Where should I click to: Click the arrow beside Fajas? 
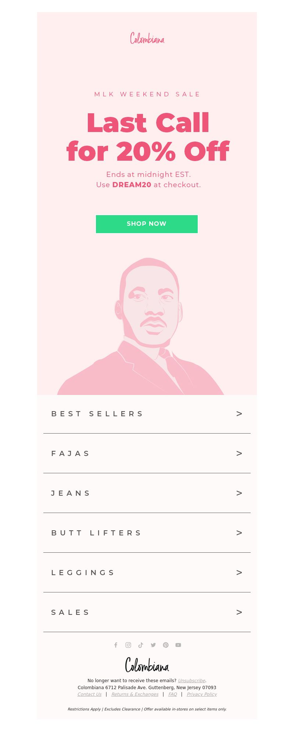(x=239, y=453)
